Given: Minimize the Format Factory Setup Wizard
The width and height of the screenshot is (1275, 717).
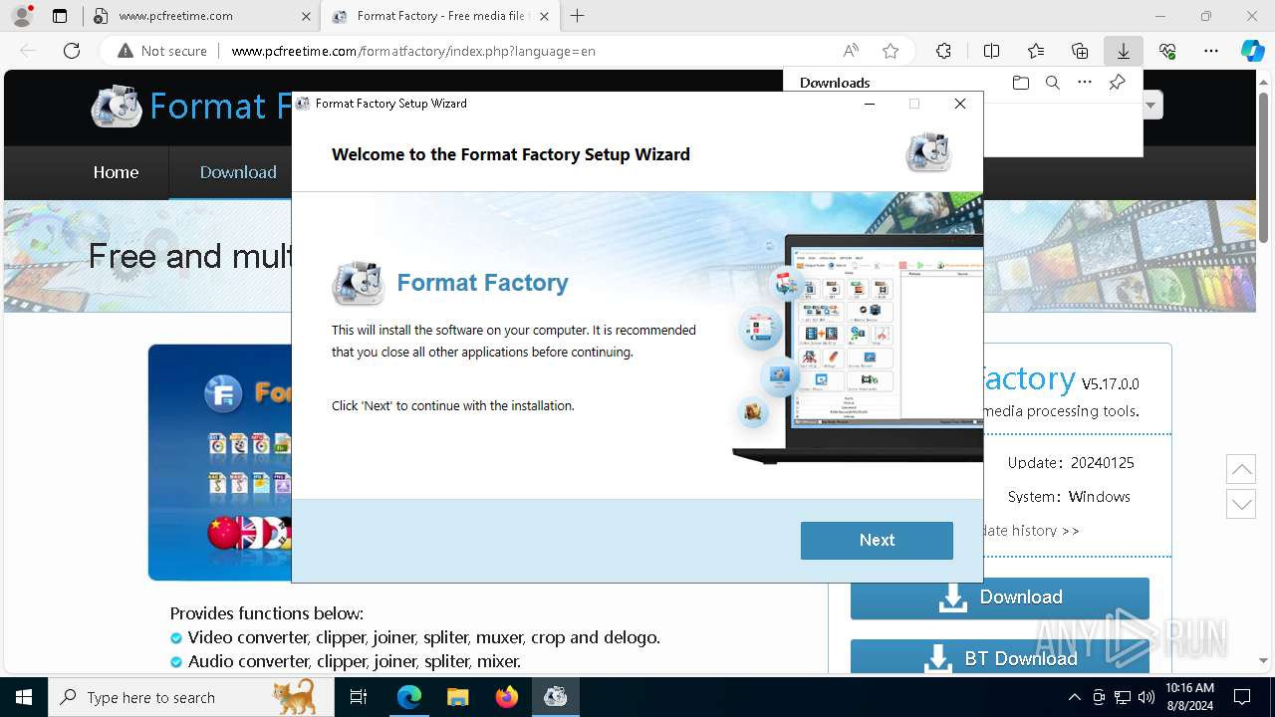Looking at the screenshot, I should tap(870, 104).
